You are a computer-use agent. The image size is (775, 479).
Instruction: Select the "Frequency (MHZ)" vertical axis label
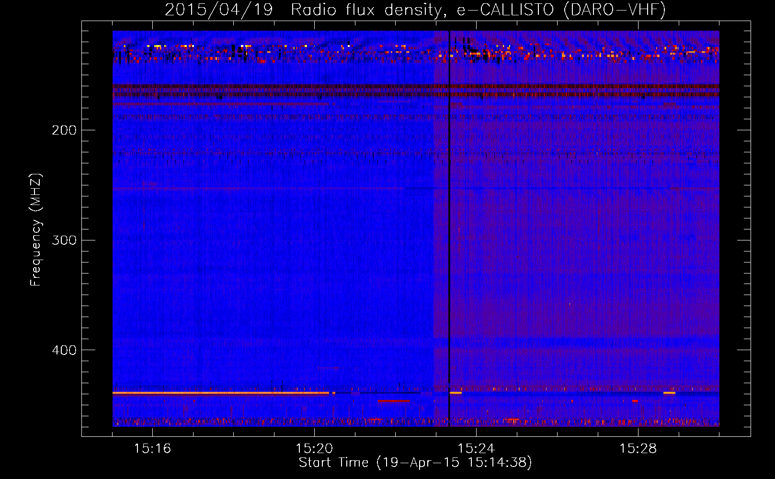[36, 230]
